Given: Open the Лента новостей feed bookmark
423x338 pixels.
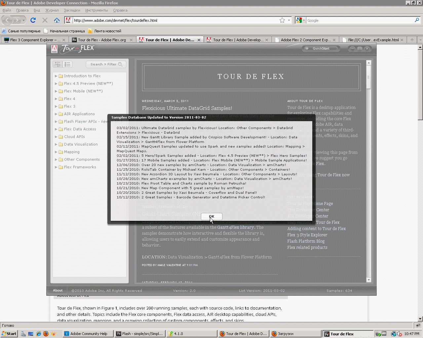Looking at the screenshot, I should (x=104, y=31).
